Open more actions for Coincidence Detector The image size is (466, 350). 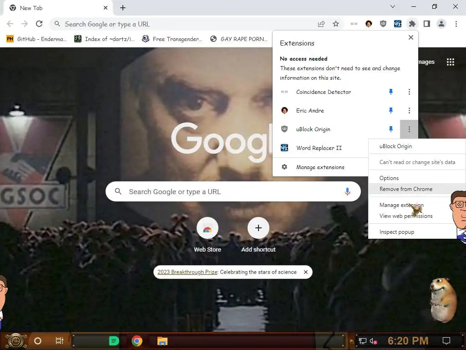pos(409,92)
